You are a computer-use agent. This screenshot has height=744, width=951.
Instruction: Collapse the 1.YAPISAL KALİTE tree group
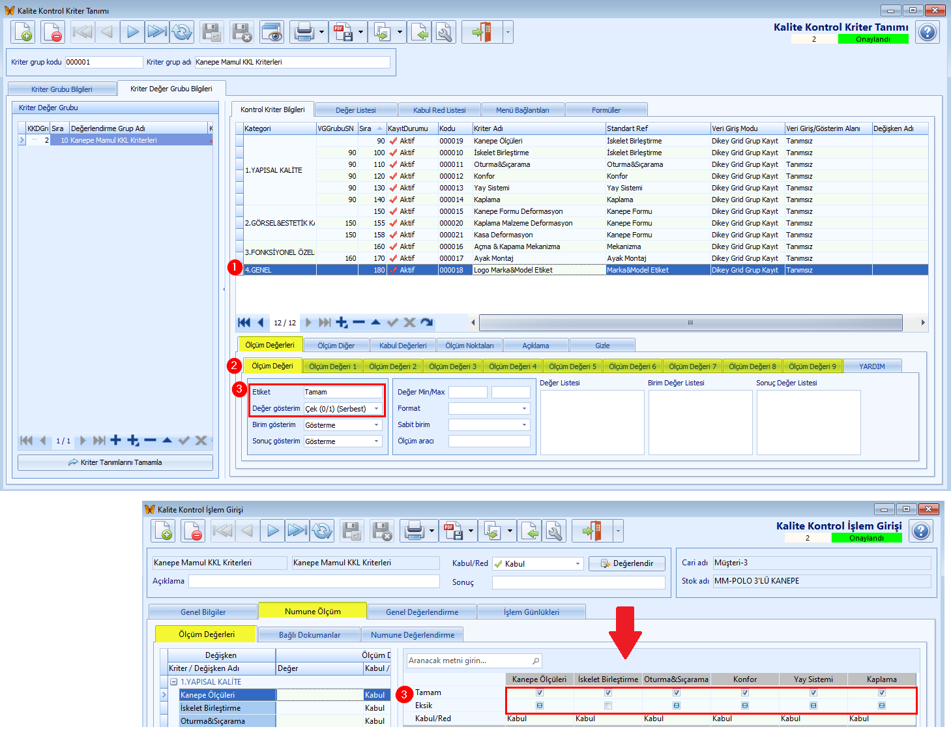(174, 682)
